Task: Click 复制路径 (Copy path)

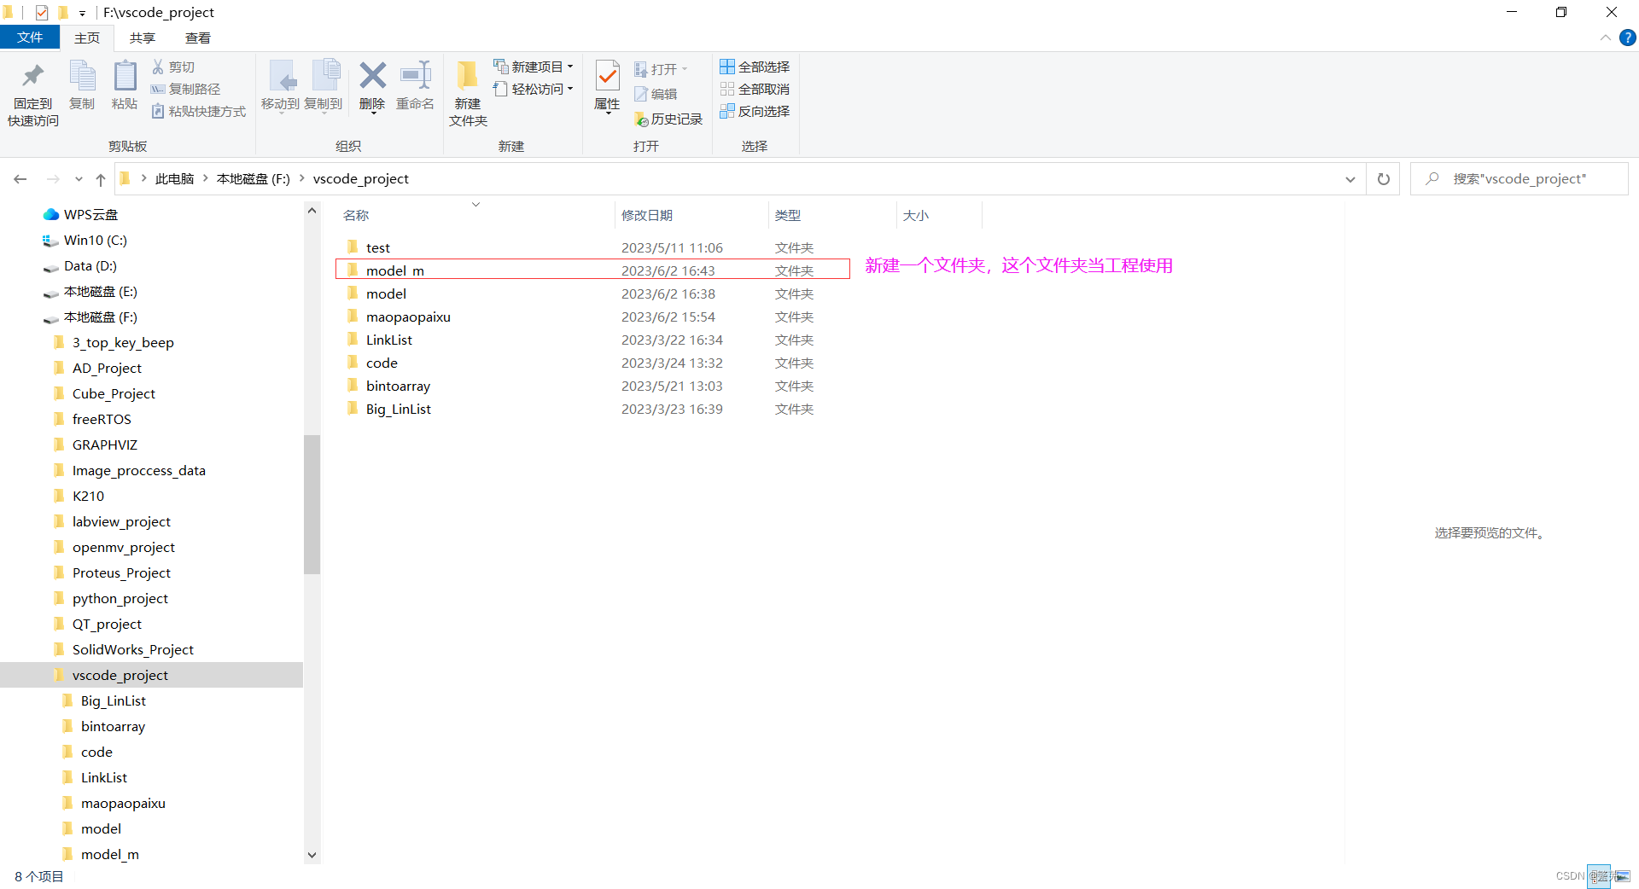Action: tap(186, 89)
